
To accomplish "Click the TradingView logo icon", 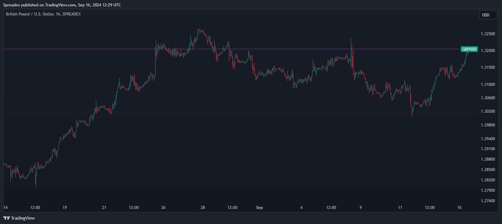I will coord(6,218).
